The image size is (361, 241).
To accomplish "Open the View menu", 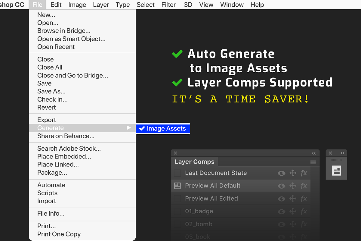I will coord(206,5).
